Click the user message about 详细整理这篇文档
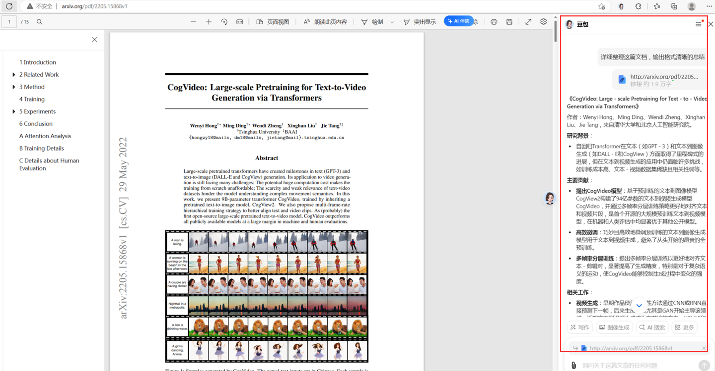This screenshot has width=715, height=371. [652, 57]
